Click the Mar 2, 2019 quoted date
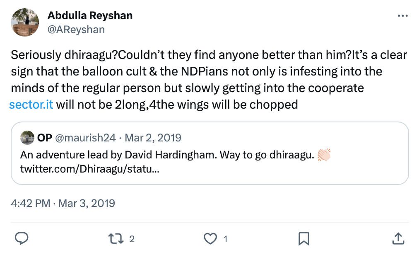Image resolution: width=419 pixels, height=253 pixels. pyautogui.click(x=153, y=137)
